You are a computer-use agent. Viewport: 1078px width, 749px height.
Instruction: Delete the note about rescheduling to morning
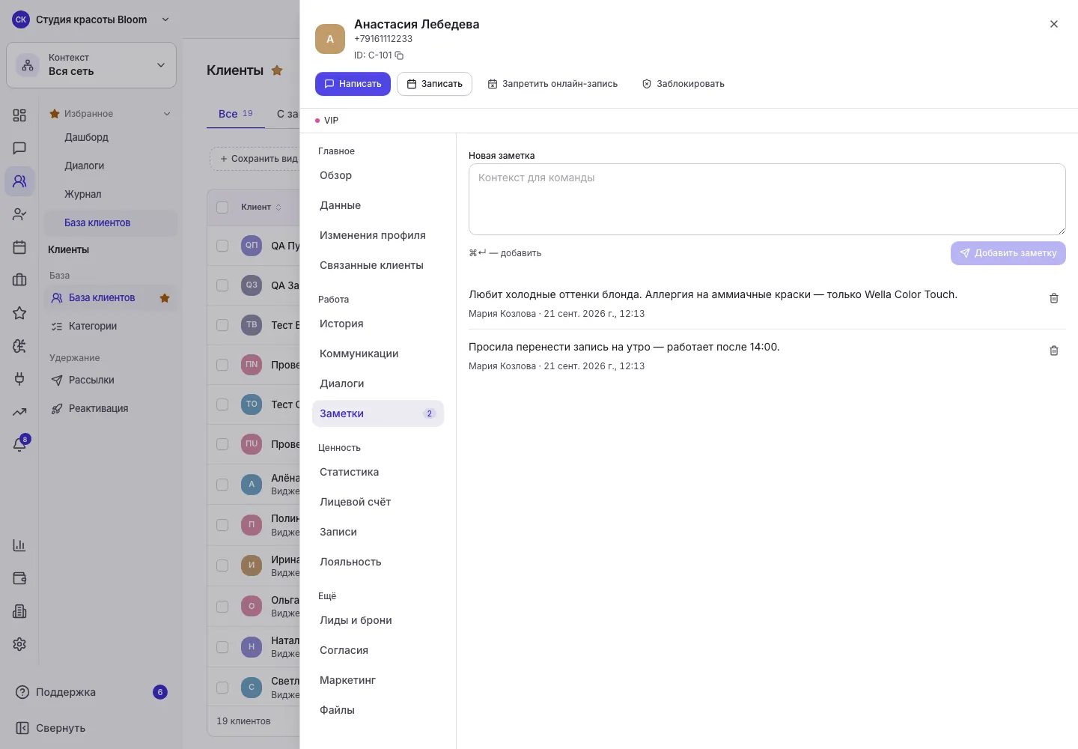pos(1053,351)
